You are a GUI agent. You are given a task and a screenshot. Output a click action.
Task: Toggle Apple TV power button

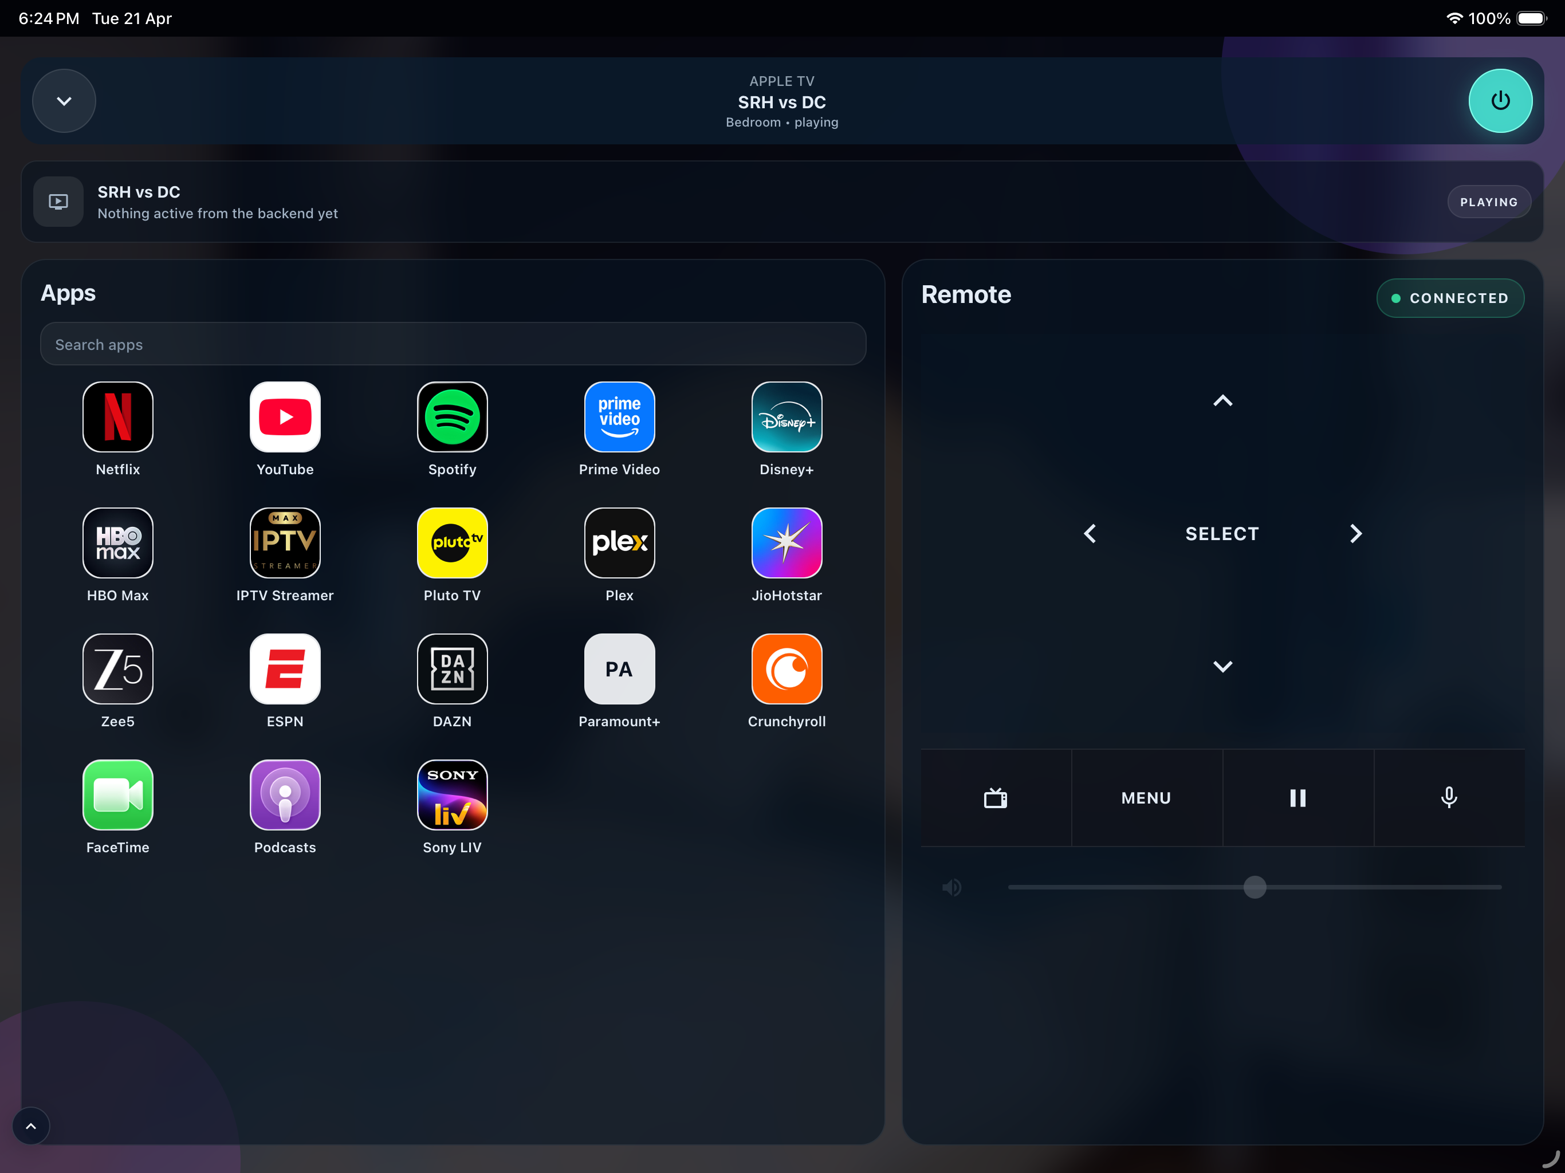(1500, 100)
